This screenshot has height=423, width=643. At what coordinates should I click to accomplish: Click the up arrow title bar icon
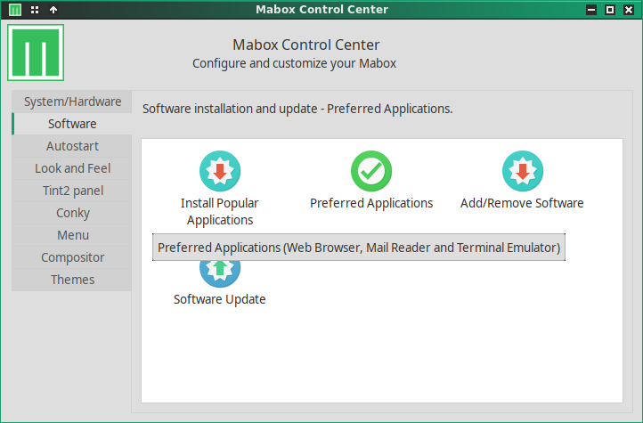pos(53,10)
